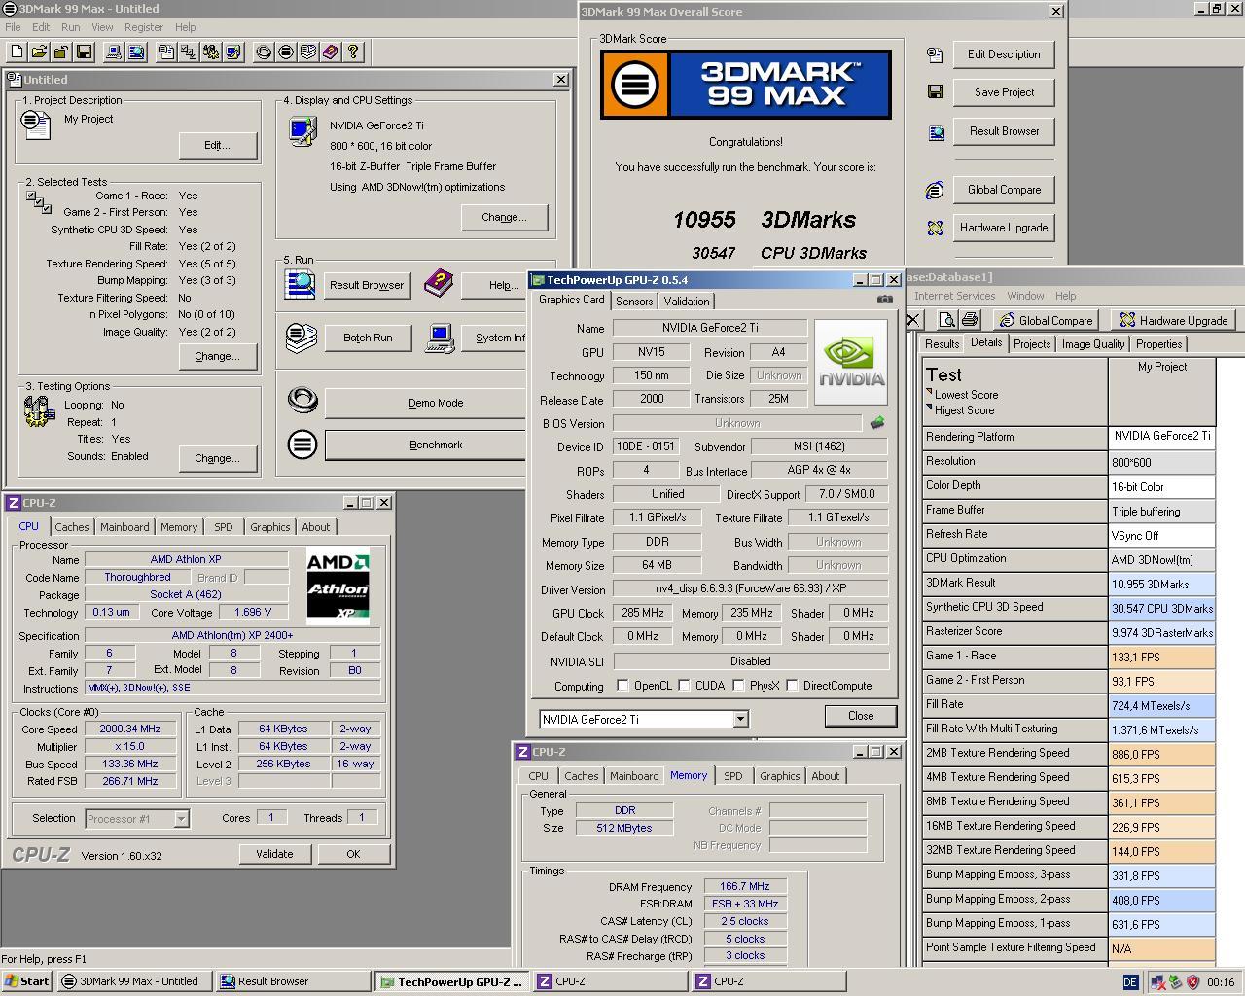This screenshot has width=1245, height=996.
Task: Click the Save Project floppy icon in score window
Action: click(935, 92)
